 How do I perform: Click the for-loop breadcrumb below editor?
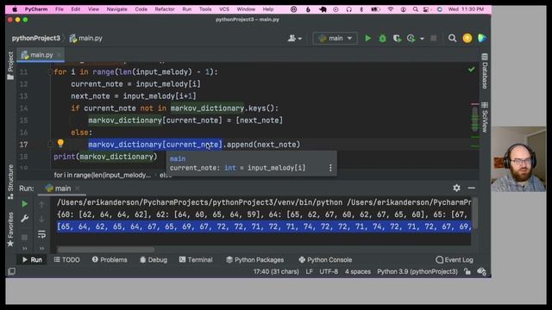(103, 175)
